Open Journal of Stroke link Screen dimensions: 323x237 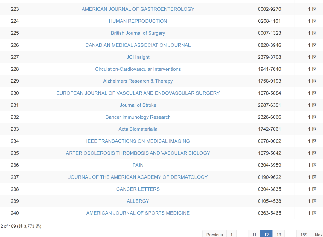pos(138,105)
